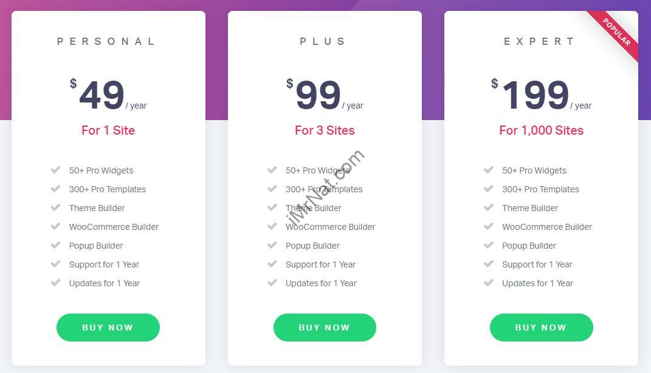Select the EXPERT plan heading
Image resolution: width=651 pixels, height=373 pixels.
[x=539, y=41]
